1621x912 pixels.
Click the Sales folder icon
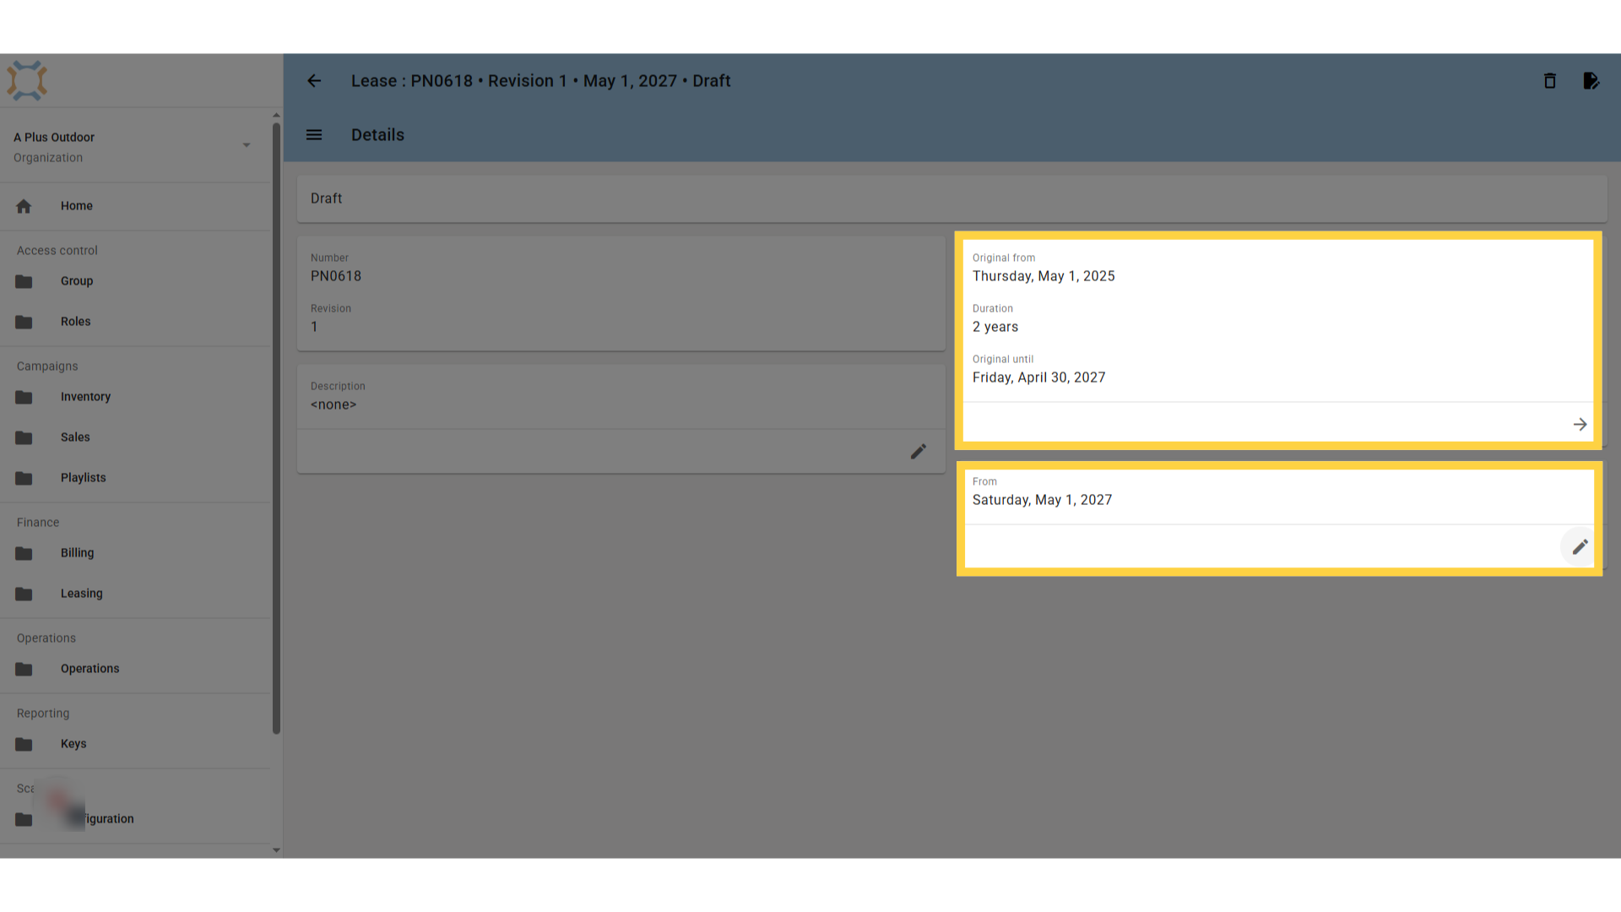tap(24, 437)
